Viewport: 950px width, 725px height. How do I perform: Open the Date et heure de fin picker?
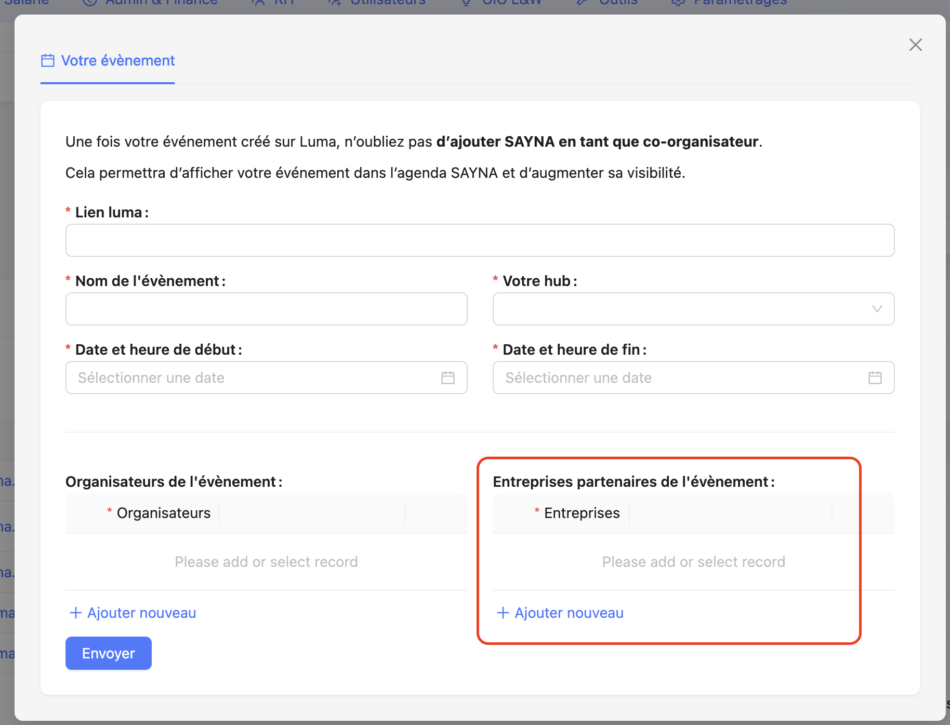pos(681,378)
